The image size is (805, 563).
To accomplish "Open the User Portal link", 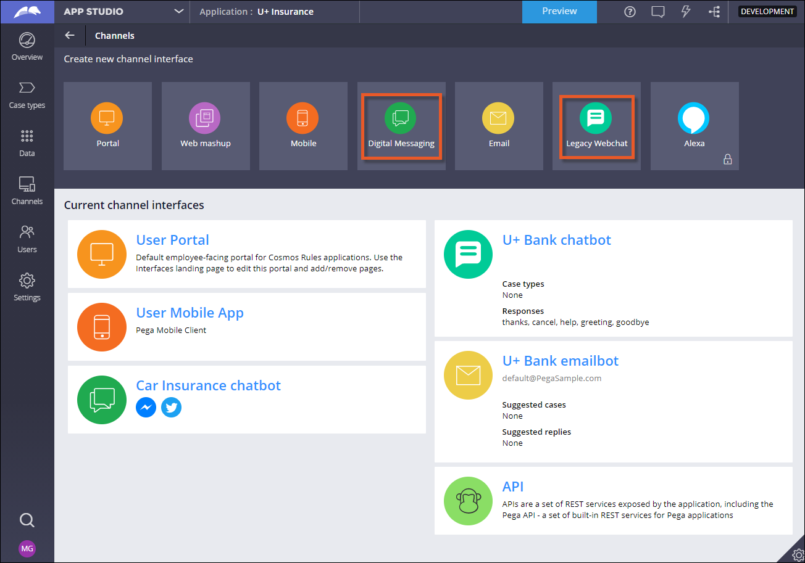I will coord(172,240).
